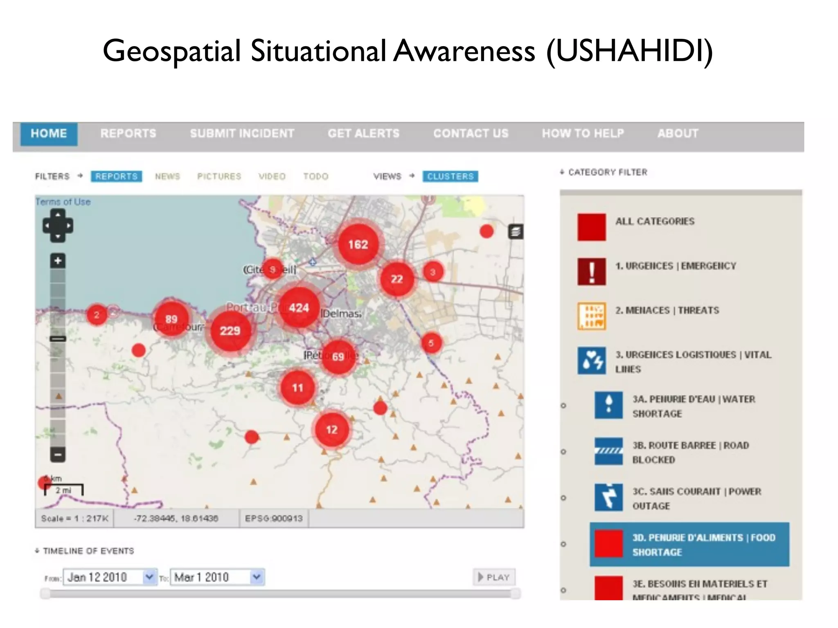
Task: Play the timeline of events
Action: click(x=494, y=577)
